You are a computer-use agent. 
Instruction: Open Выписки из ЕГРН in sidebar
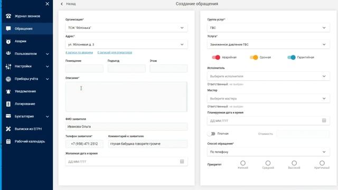[x=27, y=129]
